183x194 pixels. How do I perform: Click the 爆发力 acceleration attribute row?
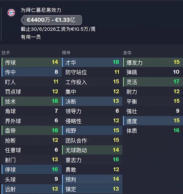tap(153, 62)
